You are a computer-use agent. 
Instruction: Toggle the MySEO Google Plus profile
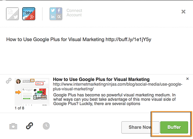[29, 14]
